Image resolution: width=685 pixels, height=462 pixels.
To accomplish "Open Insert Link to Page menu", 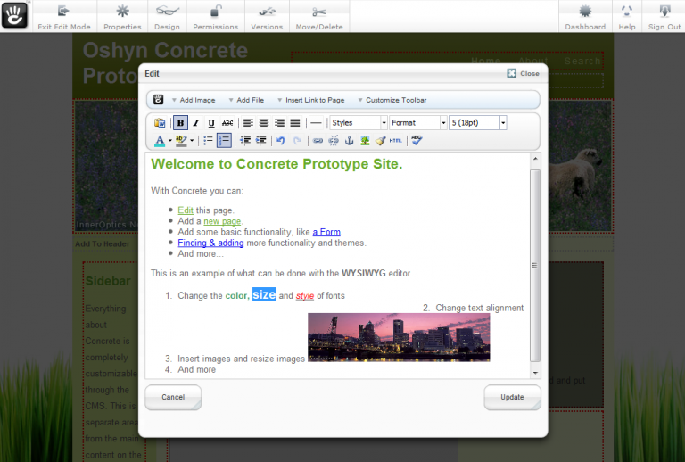I will click(x=311, y=100).
